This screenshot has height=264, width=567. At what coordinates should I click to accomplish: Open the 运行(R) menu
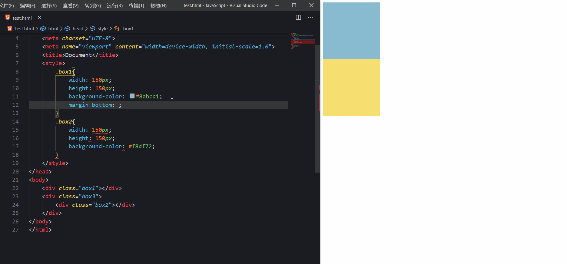[x=115, y=5]
